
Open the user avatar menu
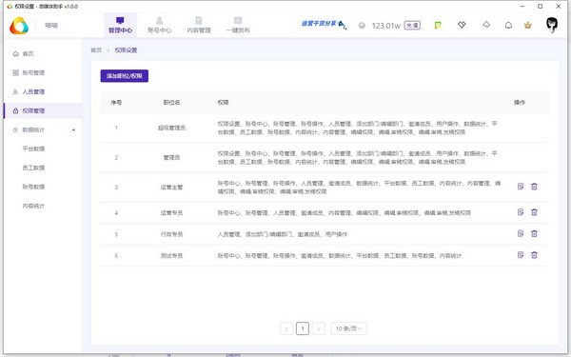click(x=552, y=25)
